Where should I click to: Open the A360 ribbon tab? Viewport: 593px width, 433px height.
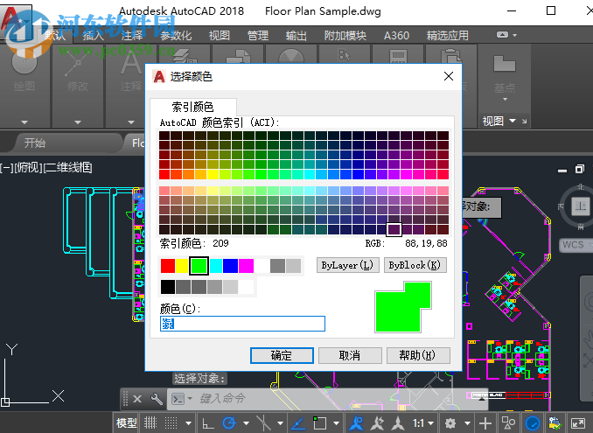(x=396, y=36)
